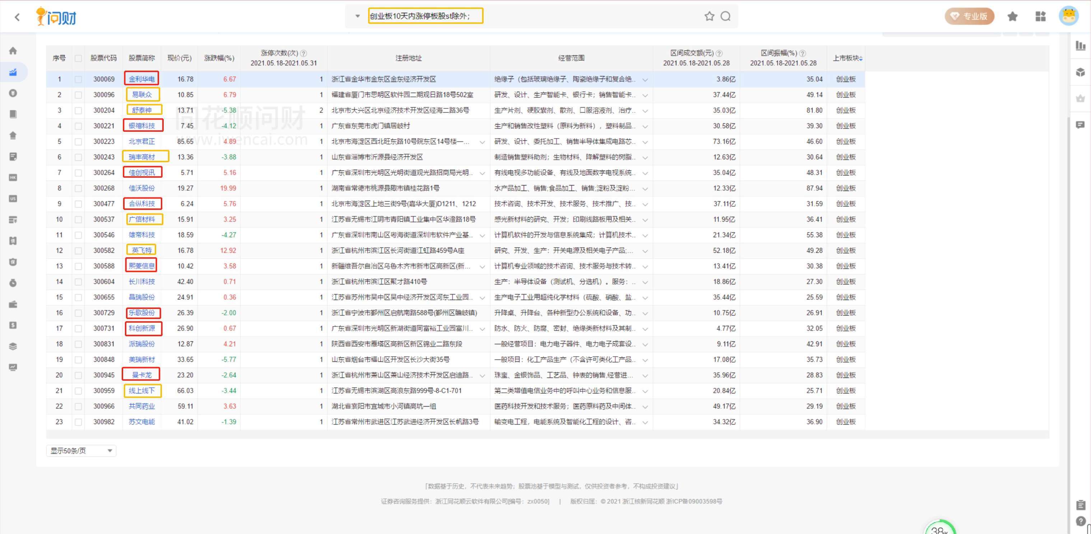Expand 经营范围 for 金利华电 row
Image resolution: width=1091 pixels, height=534 pixels.
pyautogui.click(x=645, y=80)
